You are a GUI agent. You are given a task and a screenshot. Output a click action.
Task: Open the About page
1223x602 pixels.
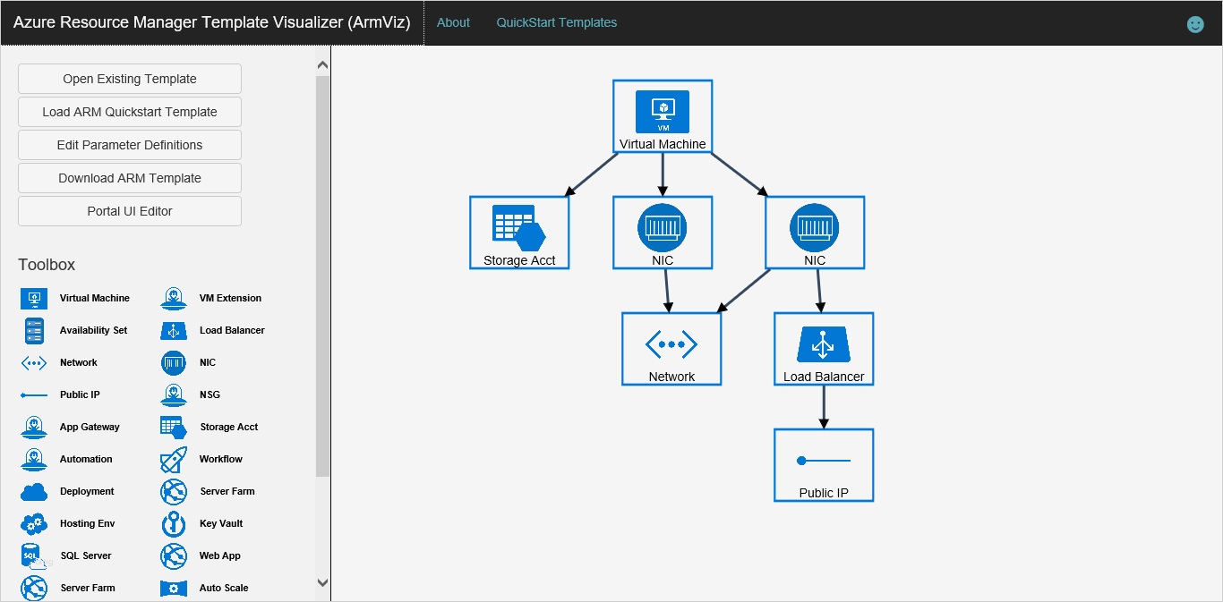pyautogui.click(x=453, y=22)
